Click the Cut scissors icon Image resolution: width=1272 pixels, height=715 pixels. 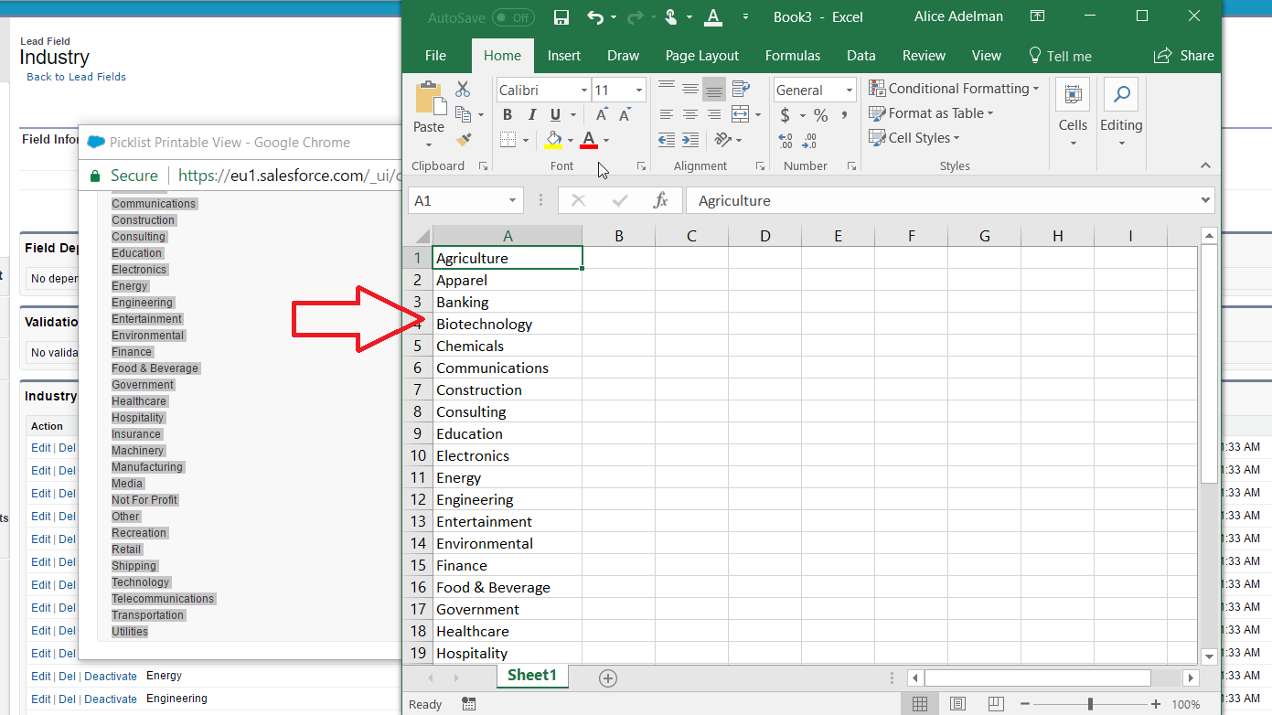pyautogui.click(x=463, y=90)
